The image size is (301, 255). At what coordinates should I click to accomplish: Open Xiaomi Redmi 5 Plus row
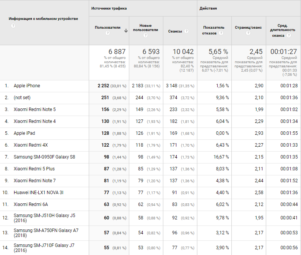[x=34, y=169]
